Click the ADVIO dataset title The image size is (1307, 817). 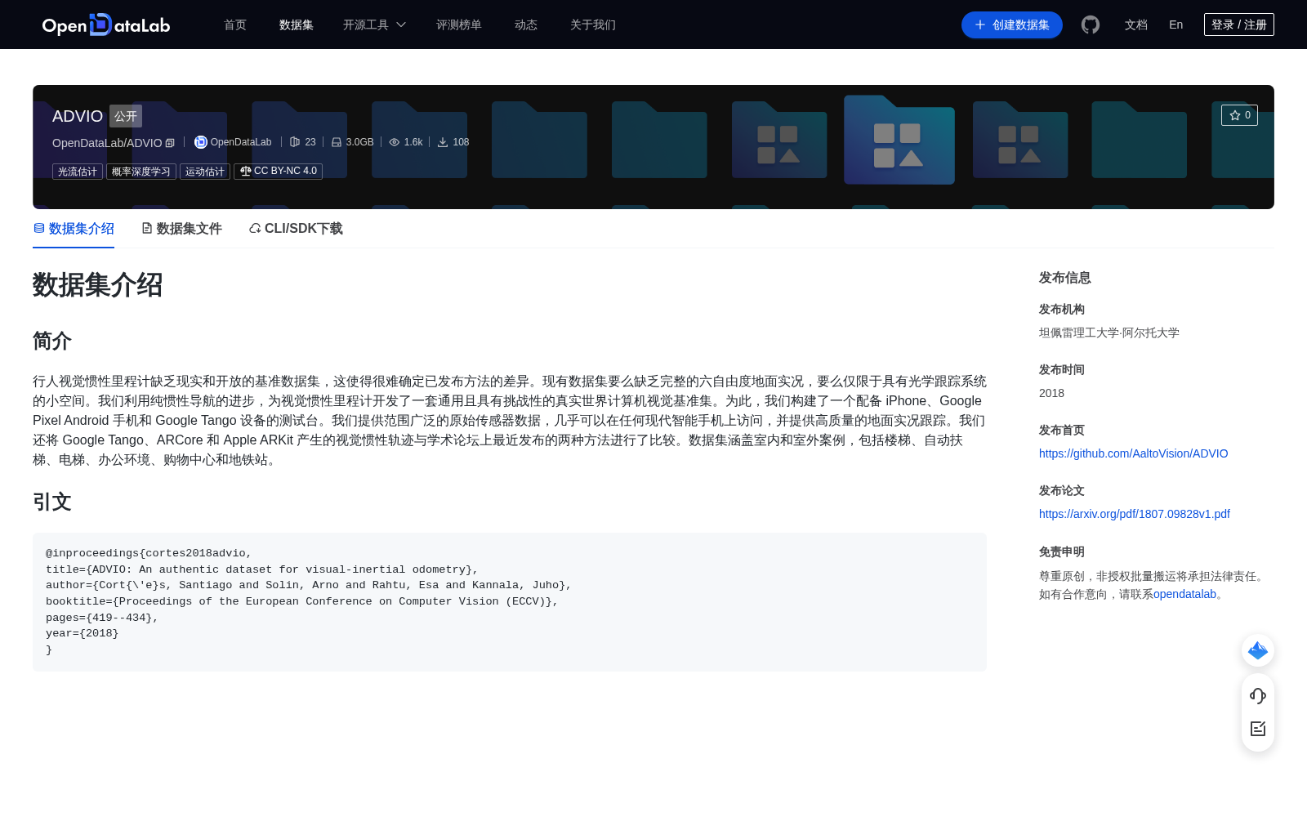pos(78,116)
